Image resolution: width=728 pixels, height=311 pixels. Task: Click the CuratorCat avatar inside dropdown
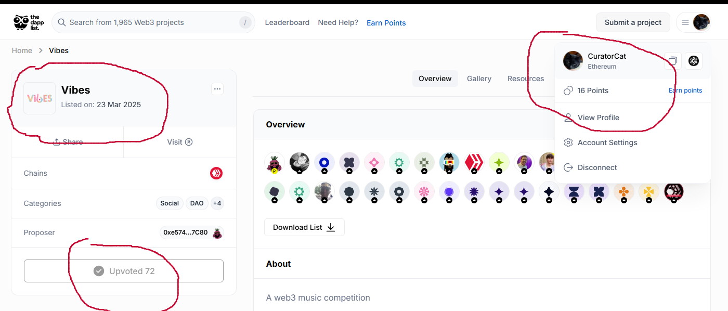click(573, 61)
